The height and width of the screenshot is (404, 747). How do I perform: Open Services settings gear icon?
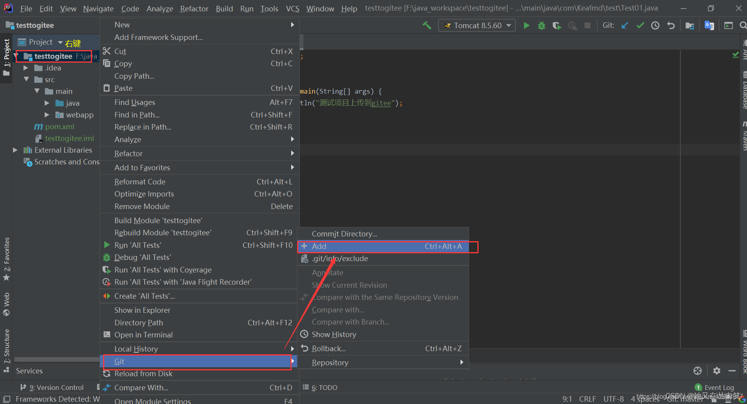717,371
